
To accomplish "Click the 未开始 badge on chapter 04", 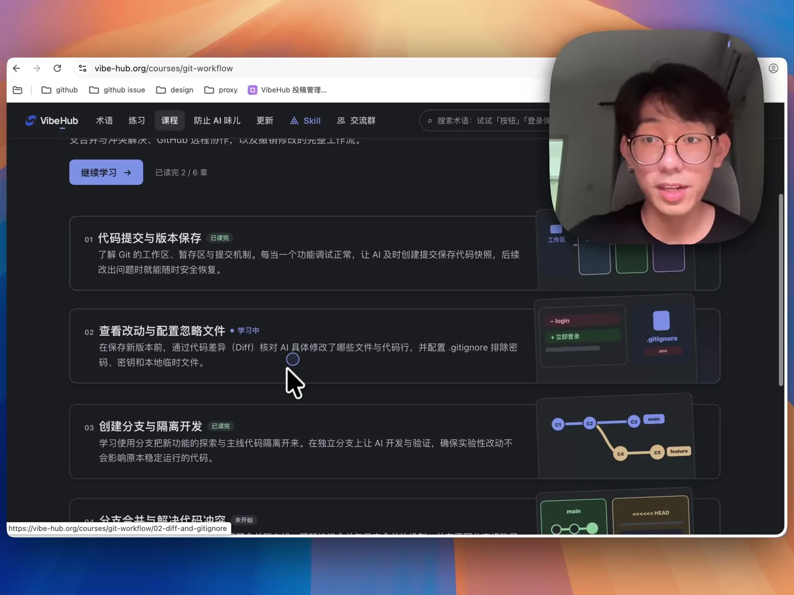I will pos(244,520).
